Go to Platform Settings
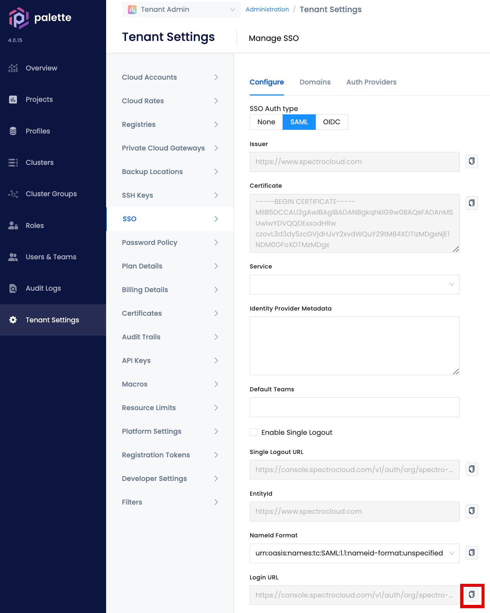The width and height of the screenshot is (490, 613). coord(170,432)
